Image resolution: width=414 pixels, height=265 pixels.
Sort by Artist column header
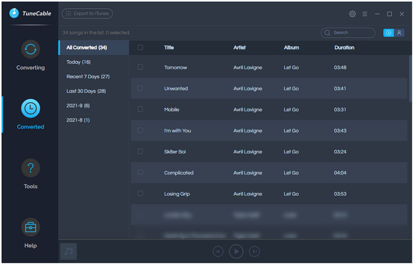tap(240, 47)
